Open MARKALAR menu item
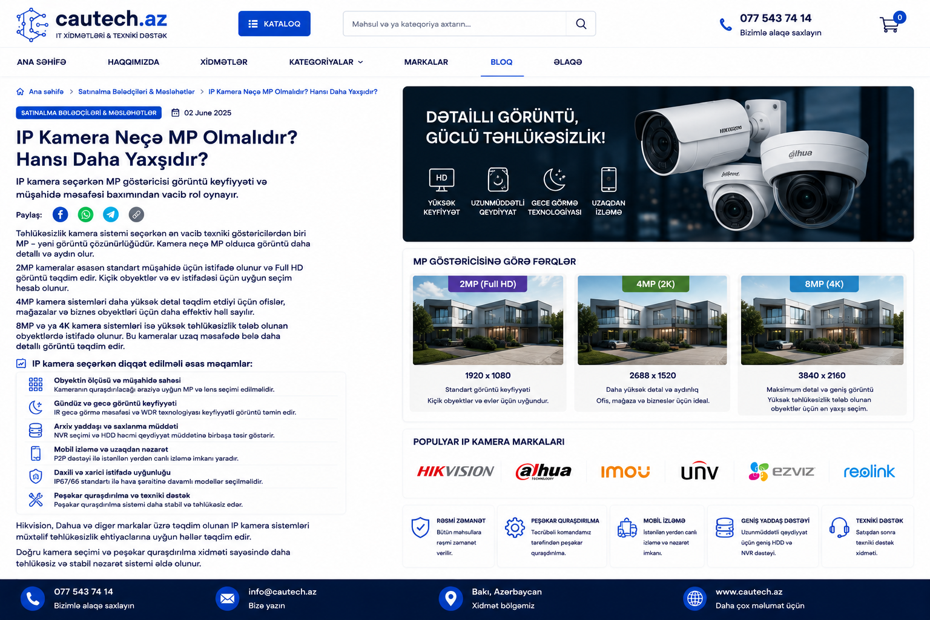Image resolution: width=930 pixels, height=620 pixels. pyautogui.click(x=426, y=62)
